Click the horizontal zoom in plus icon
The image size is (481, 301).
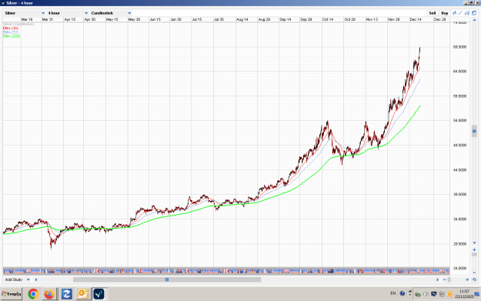coord(467,279)
